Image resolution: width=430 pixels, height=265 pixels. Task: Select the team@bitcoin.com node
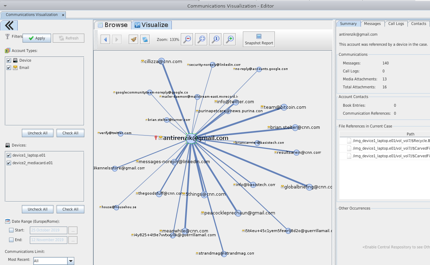(x=284, y=107)
